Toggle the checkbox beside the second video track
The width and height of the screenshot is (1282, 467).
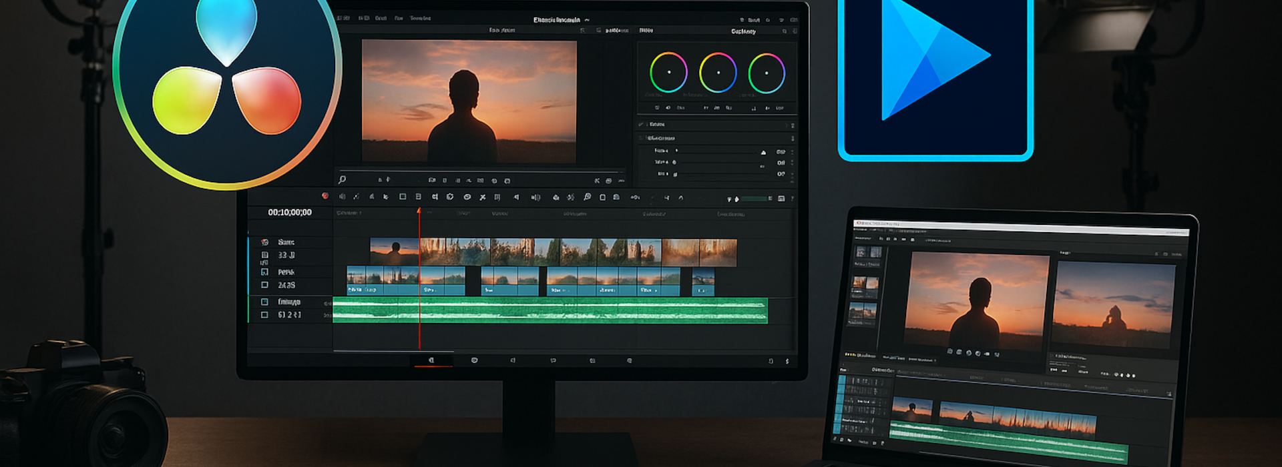pyautogui.click(x=264, y=285)
